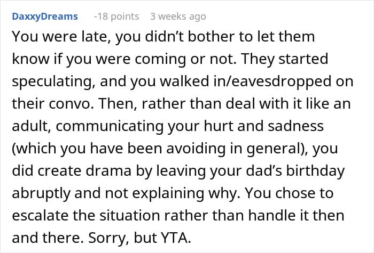Click the phrase 'their convo'
This screenshot has height=253, width=374.
coord(52,104)
